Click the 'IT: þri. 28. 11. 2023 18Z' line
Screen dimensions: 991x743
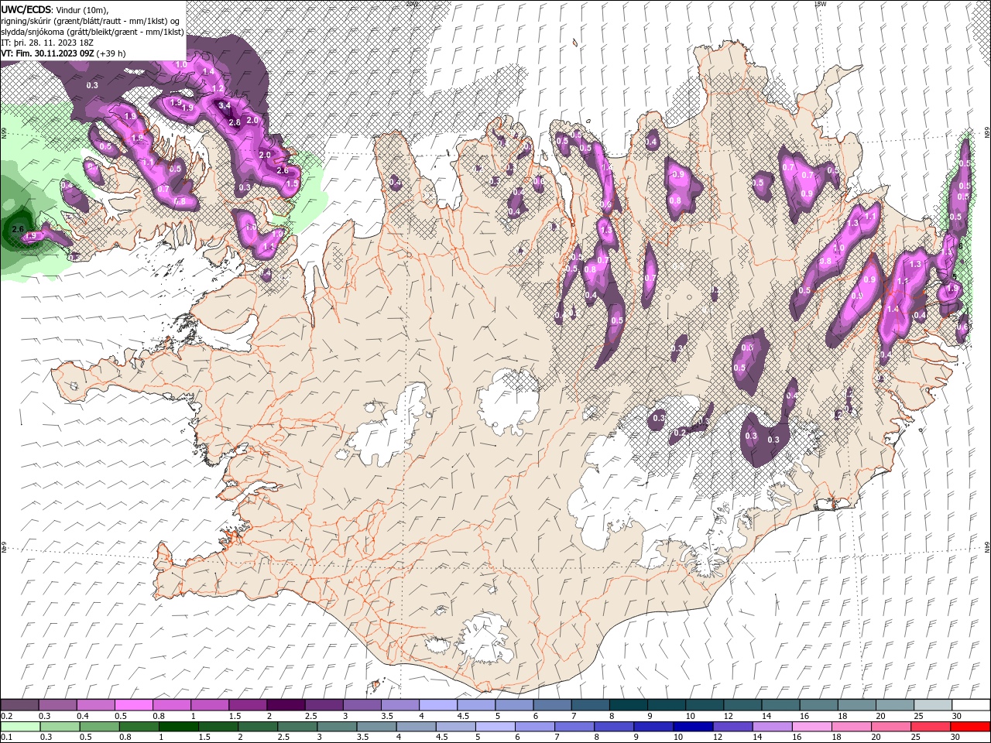click(47, 43)
